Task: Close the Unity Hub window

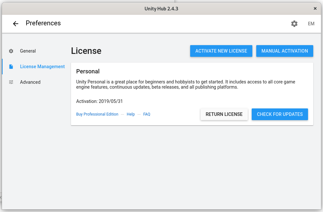Action: pyautogui.click(x=315, y=8)
